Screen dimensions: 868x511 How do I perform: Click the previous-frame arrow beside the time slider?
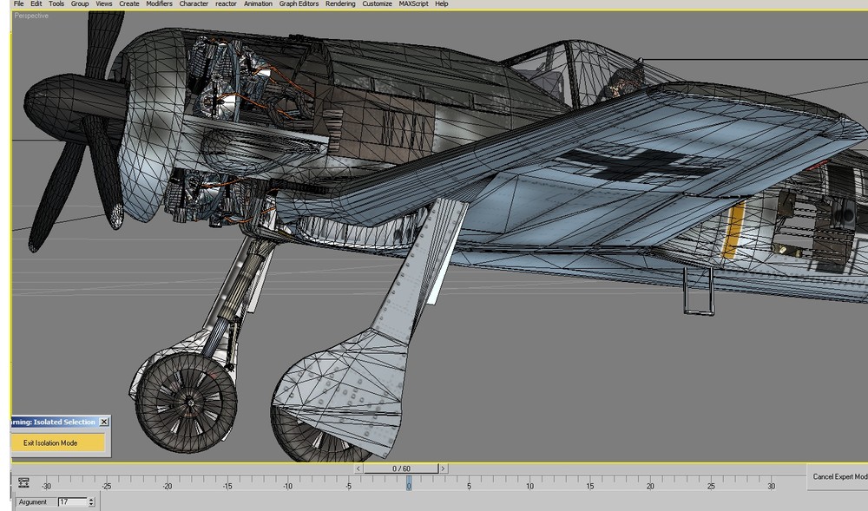pyautogui.click(x=357, y=468)
